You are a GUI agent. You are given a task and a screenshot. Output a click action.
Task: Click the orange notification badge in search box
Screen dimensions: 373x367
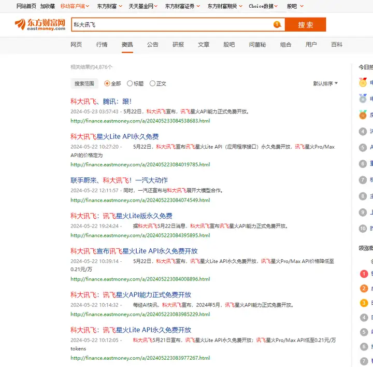tap(277, 24)
